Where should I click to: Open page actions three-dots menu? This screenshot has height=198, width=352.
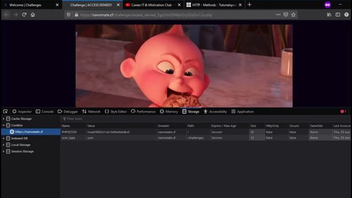(278, 15)
